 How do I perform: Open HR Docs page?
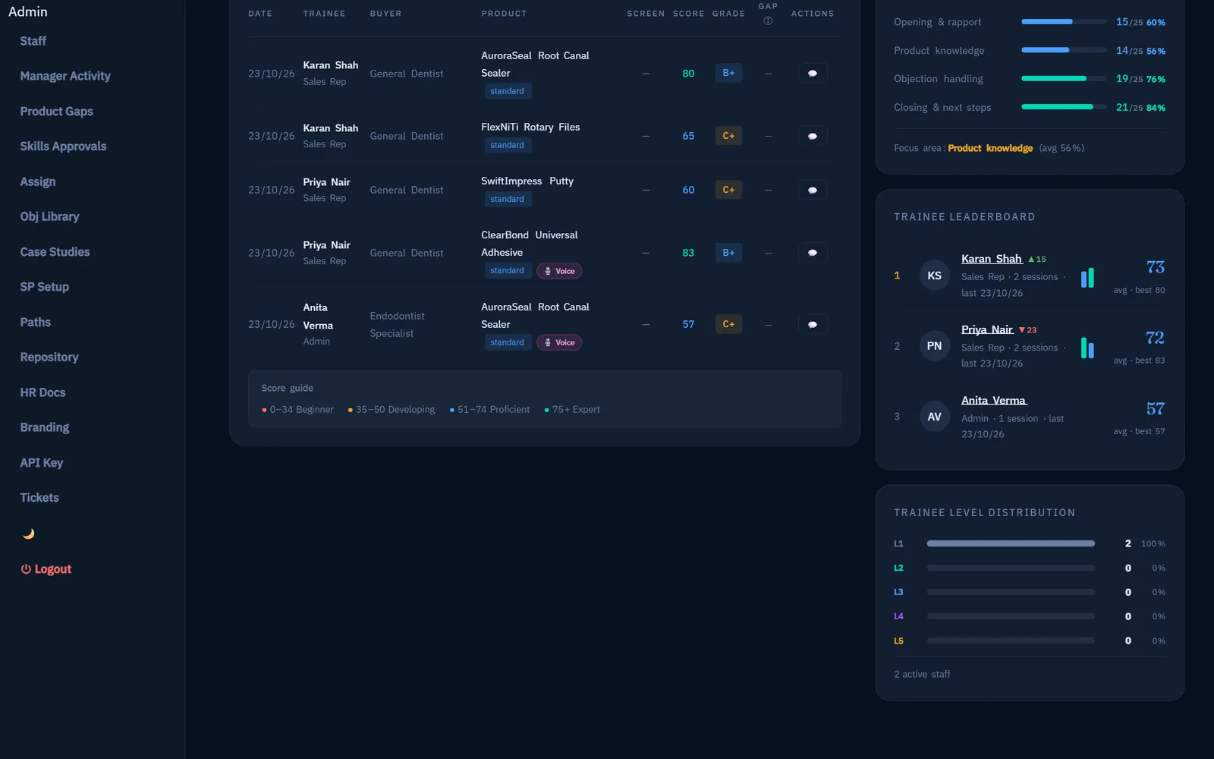42,392
